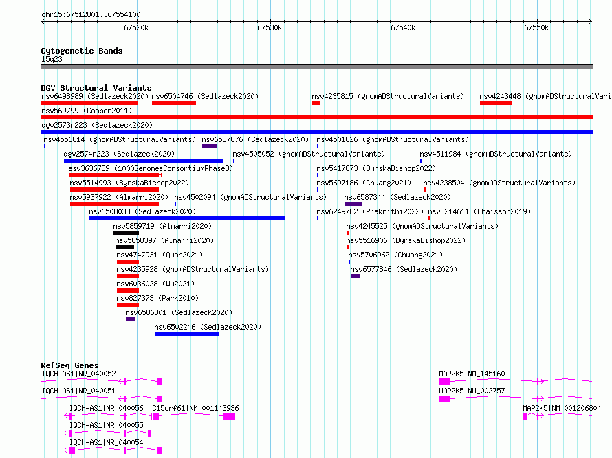The image size is (612, 458).
Task: Click the 67520k ruler tick label
Action: [136, 27]
